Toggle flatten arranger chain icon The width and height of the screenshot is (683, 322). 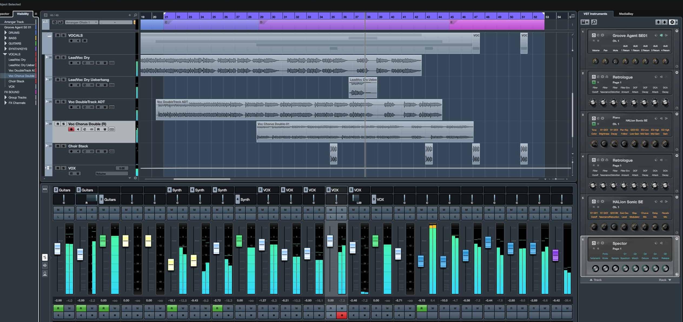tap(61, 22)
